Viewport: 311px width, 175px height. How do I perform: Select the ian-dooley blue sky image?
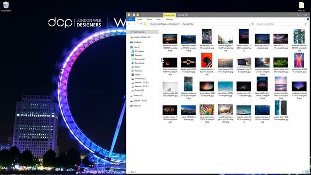(225, 87)
